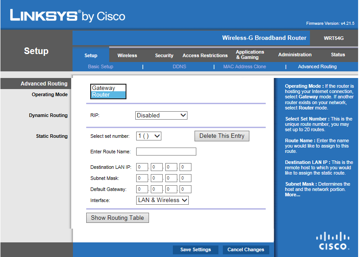Open the DDNS sub-tab
The height and width of the screenshot is (257, 359).
pos(179,66)
